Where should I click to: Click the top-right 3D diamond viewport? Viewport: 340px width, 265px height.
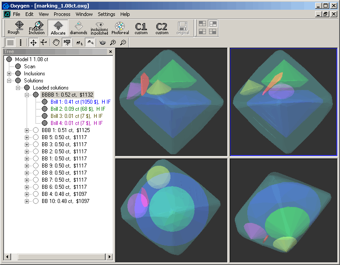pyautogui.click(x=284, y=101)
